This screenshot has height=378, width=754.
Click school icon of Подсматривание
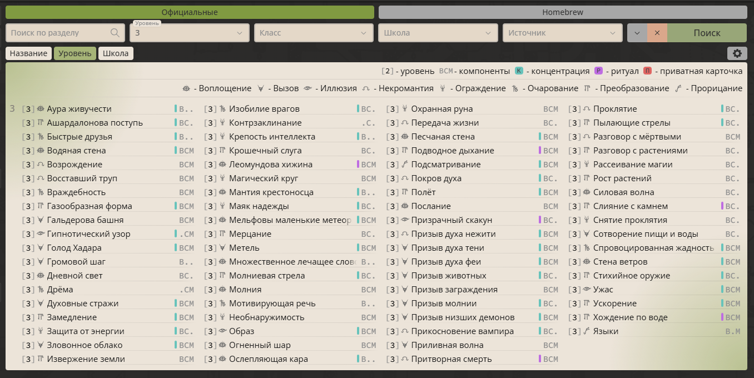(x=405, y=165)
